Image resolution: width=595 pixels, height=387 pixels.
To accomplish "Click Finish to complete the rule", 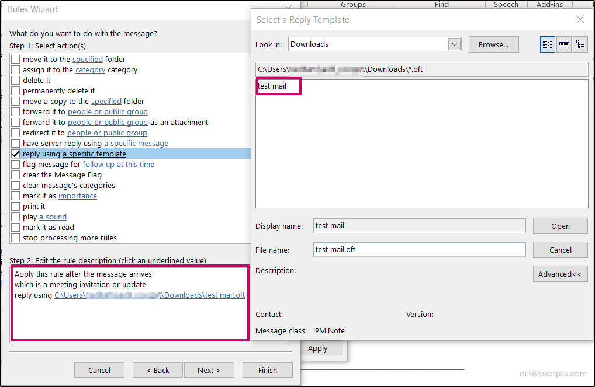I will [x=267, y=369].
